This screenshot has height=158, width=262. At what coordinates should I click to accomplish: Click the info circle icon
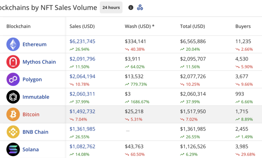[131, 7]
